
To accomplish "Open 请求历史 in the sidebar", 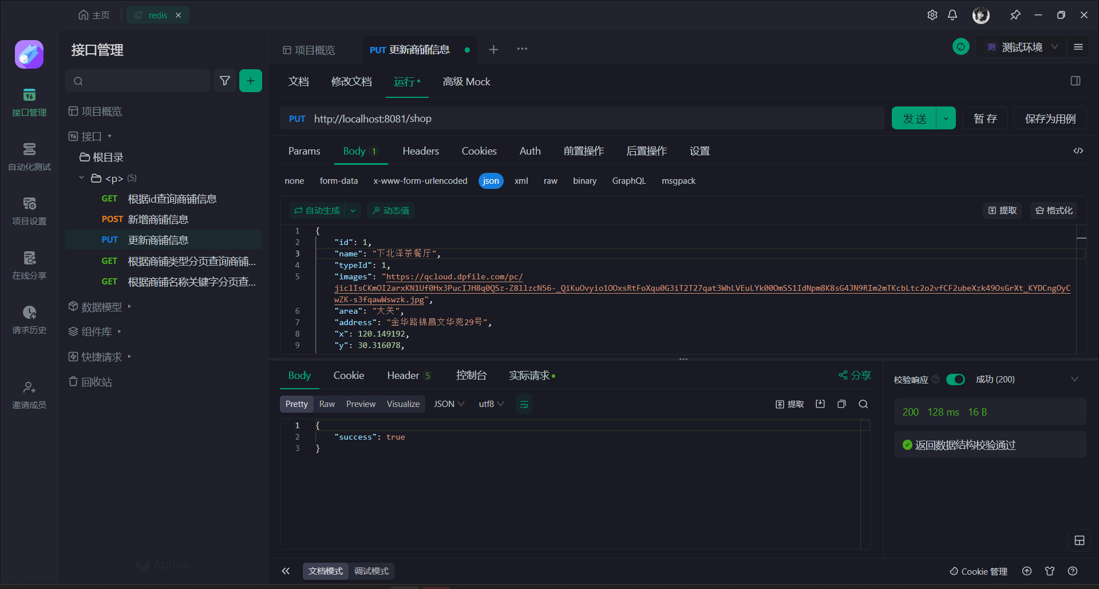I will coord(29,321).
